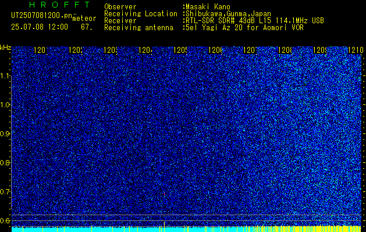Click the Receiving Location label

click(141, 14)
